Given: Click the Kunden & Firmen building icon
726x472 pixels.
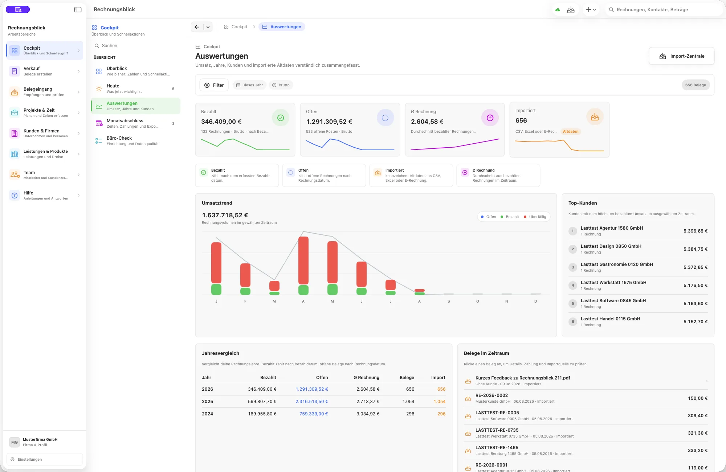Looking at the screenshot, I should [x=15, y=133].
